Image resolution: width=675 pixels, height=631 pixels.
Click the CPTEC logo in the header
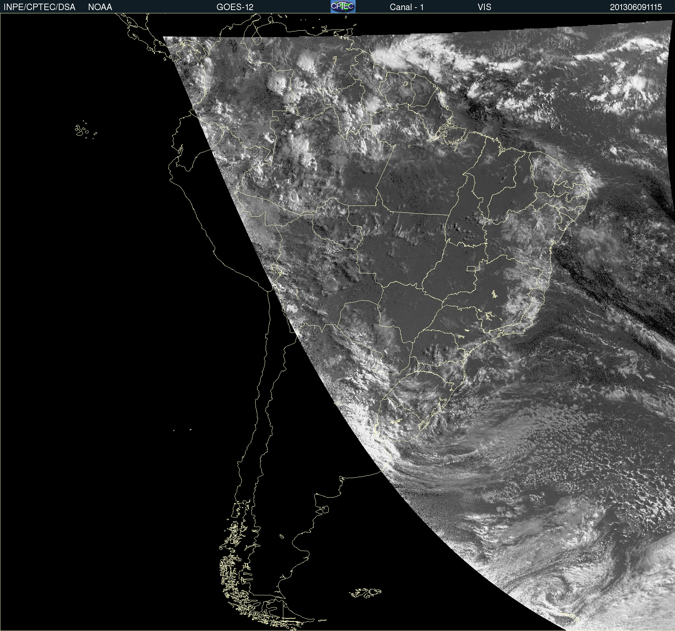[343, 6]
